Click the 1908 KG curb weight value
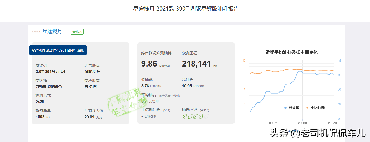 click(x=43, y=117)
